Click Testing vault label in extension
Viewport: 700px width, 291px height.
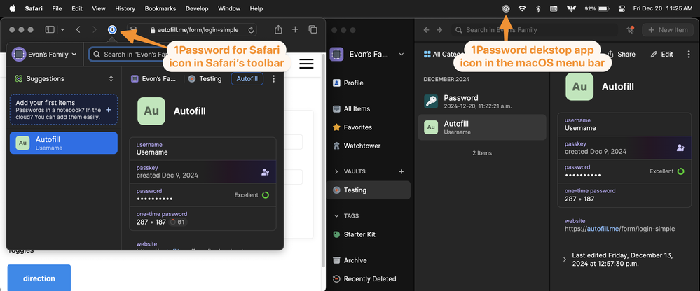click(x=205, y=78)
